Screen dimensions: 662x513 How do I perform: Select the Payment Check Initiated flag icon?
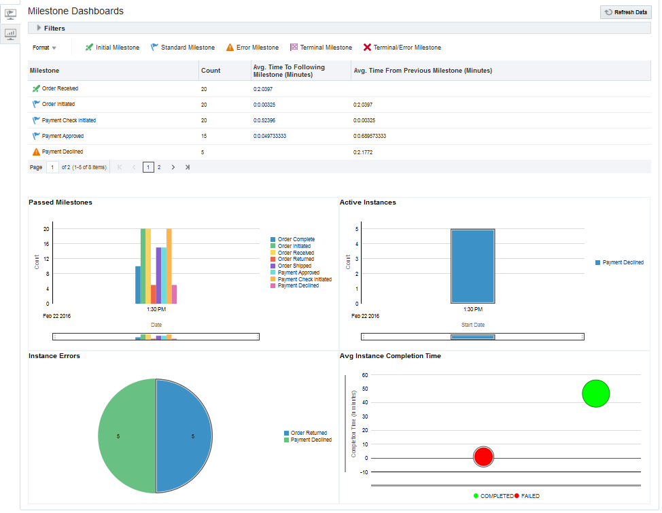click(36, 120)
